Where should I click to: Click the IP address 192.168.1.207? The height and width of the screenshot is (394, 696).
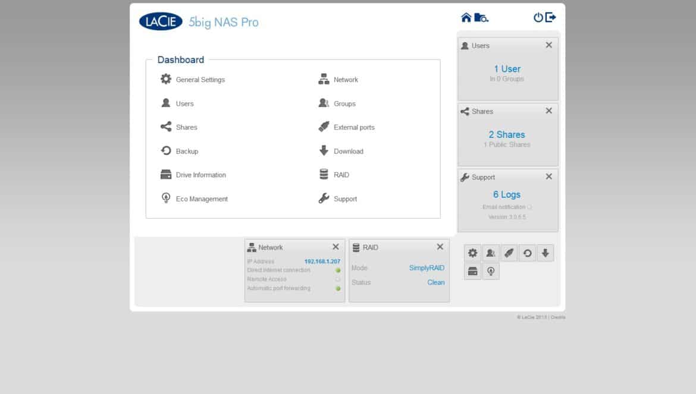coord(322,261)
